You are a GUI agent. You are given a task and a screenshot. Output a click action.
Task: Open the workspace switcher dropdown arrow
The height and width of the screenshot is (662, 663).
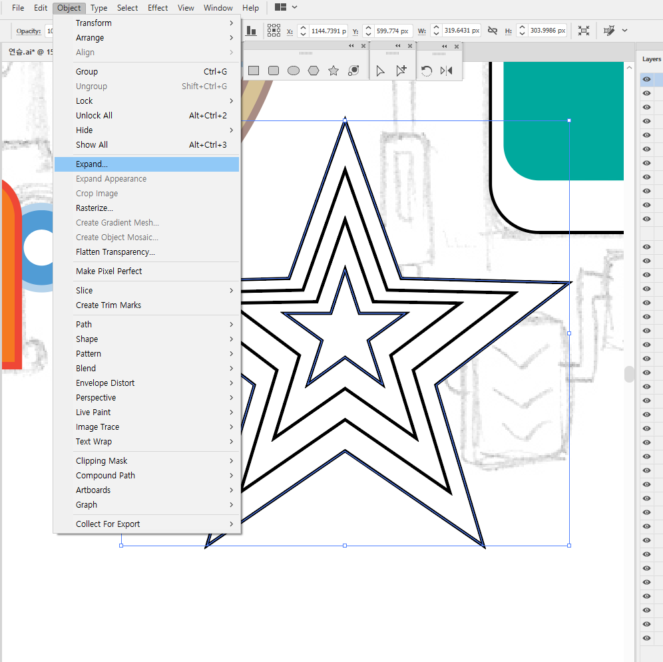click(x=295, y=7)
